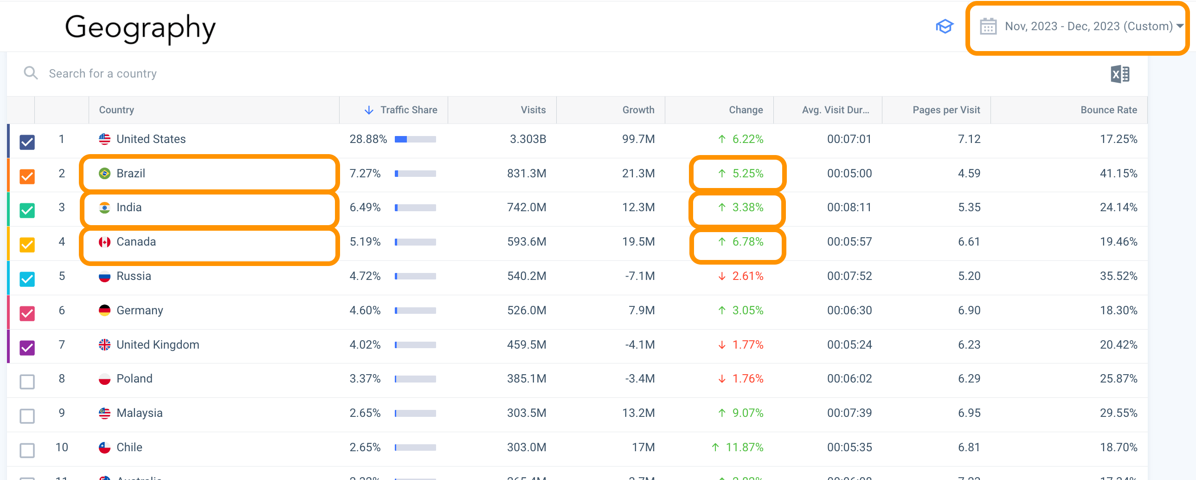This screenshot has width=1196, height=480.
Task: Click the Canada flag icon
Action: pyautogui.click(x=104, y=242)
